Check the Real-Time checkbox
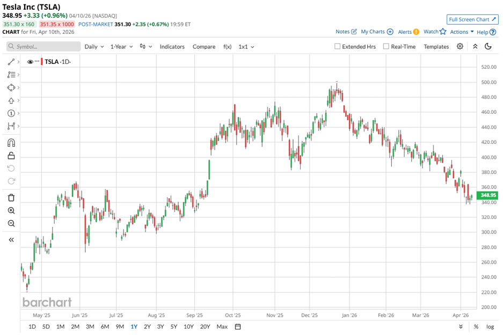Screen dimensions: 503x335 386,47
